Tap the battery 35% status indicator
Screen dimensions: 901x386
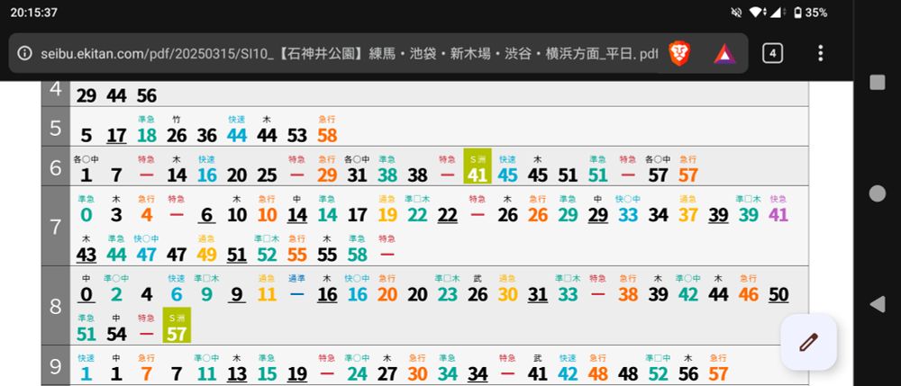pyautogui.click(x=810, y=13)
